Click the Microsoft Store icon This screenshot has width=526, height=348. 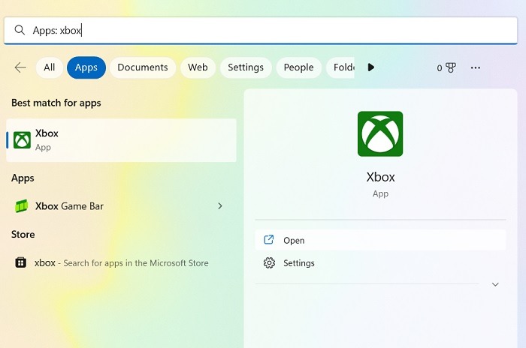pyautogui.click(x=21, y=262)
